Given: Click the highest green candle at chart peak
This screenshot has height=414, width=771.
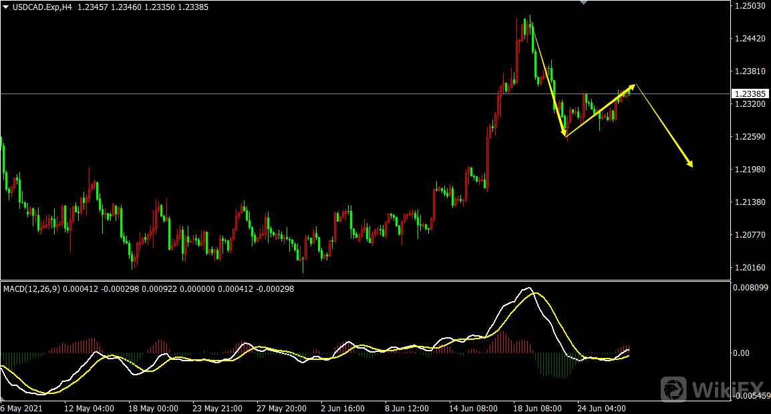Looking at the screenshot, I should click(530, 25).
